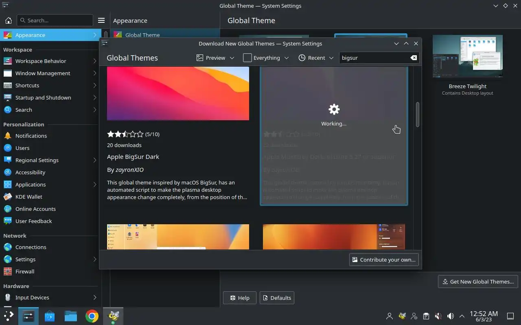Screen dimensions: 521x325
Task: Click the star rating of Apple BigSur Dark
Action: (x=125, y=134)
